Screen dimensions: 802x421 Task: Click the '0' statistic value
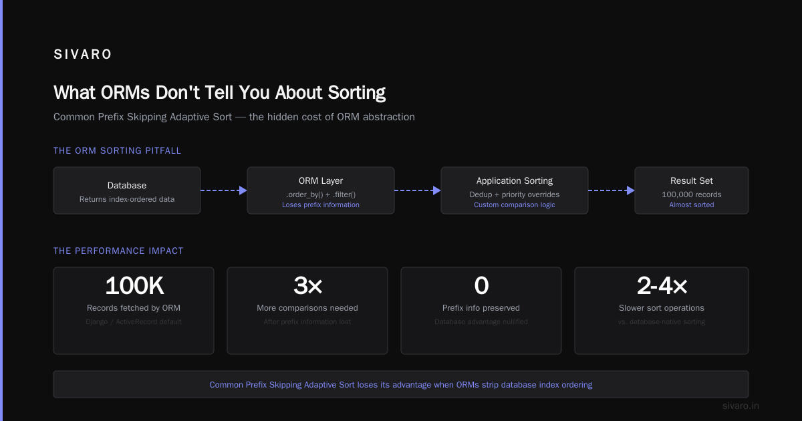point(481,286)
